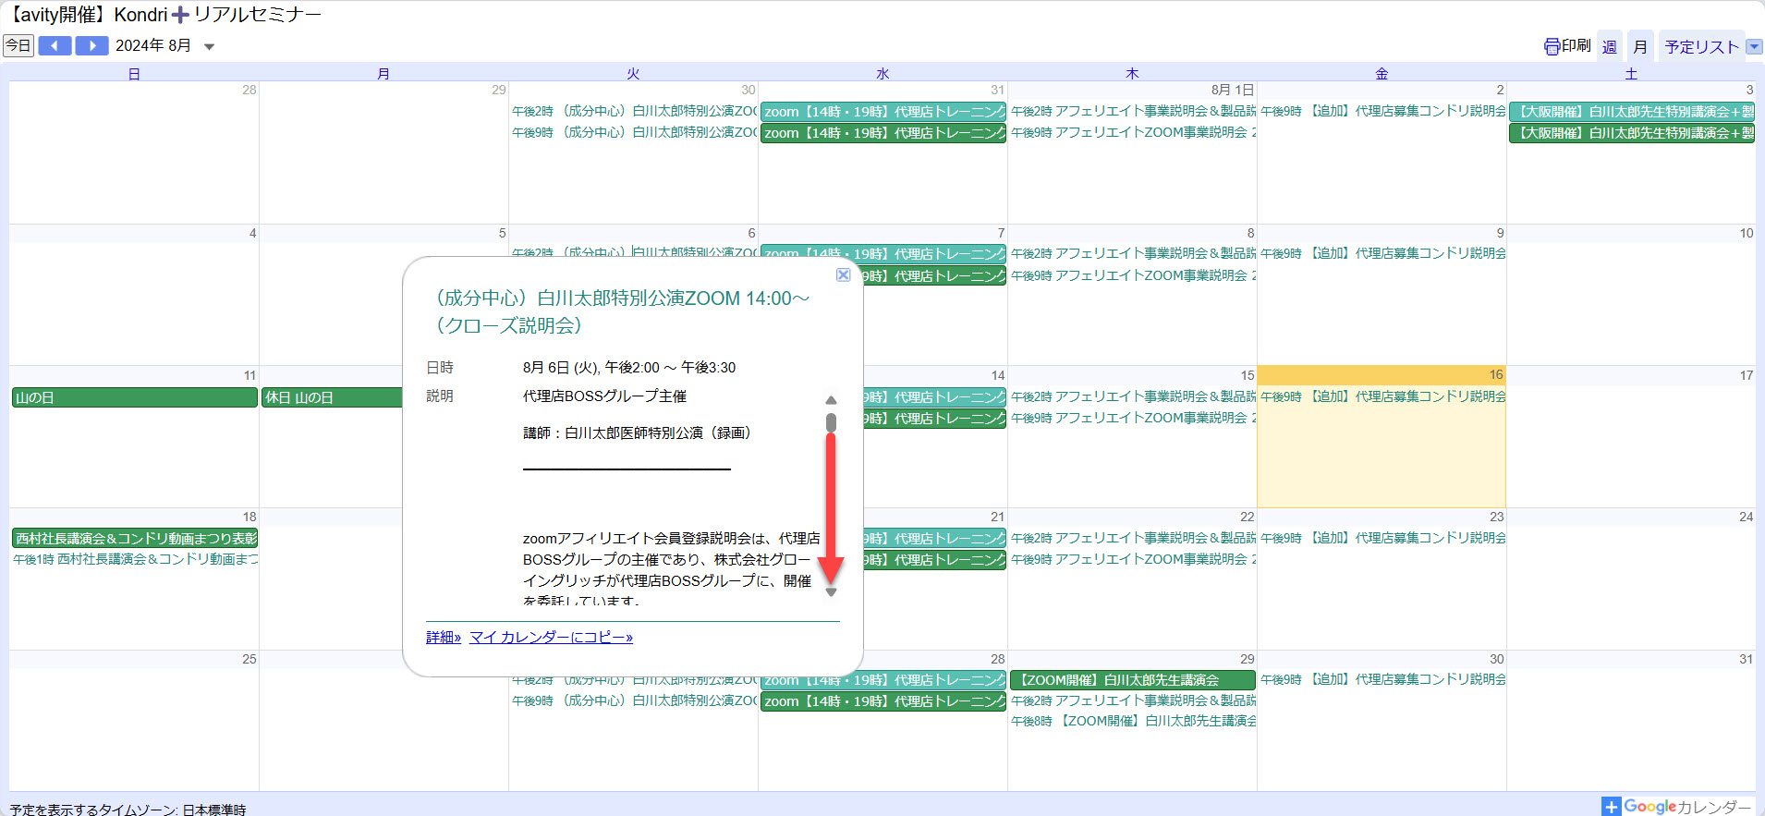Open 午後8時【ZOOM開催】白川太郎先生講演会 event
1765x816 pixels.
coord(1133,721)
